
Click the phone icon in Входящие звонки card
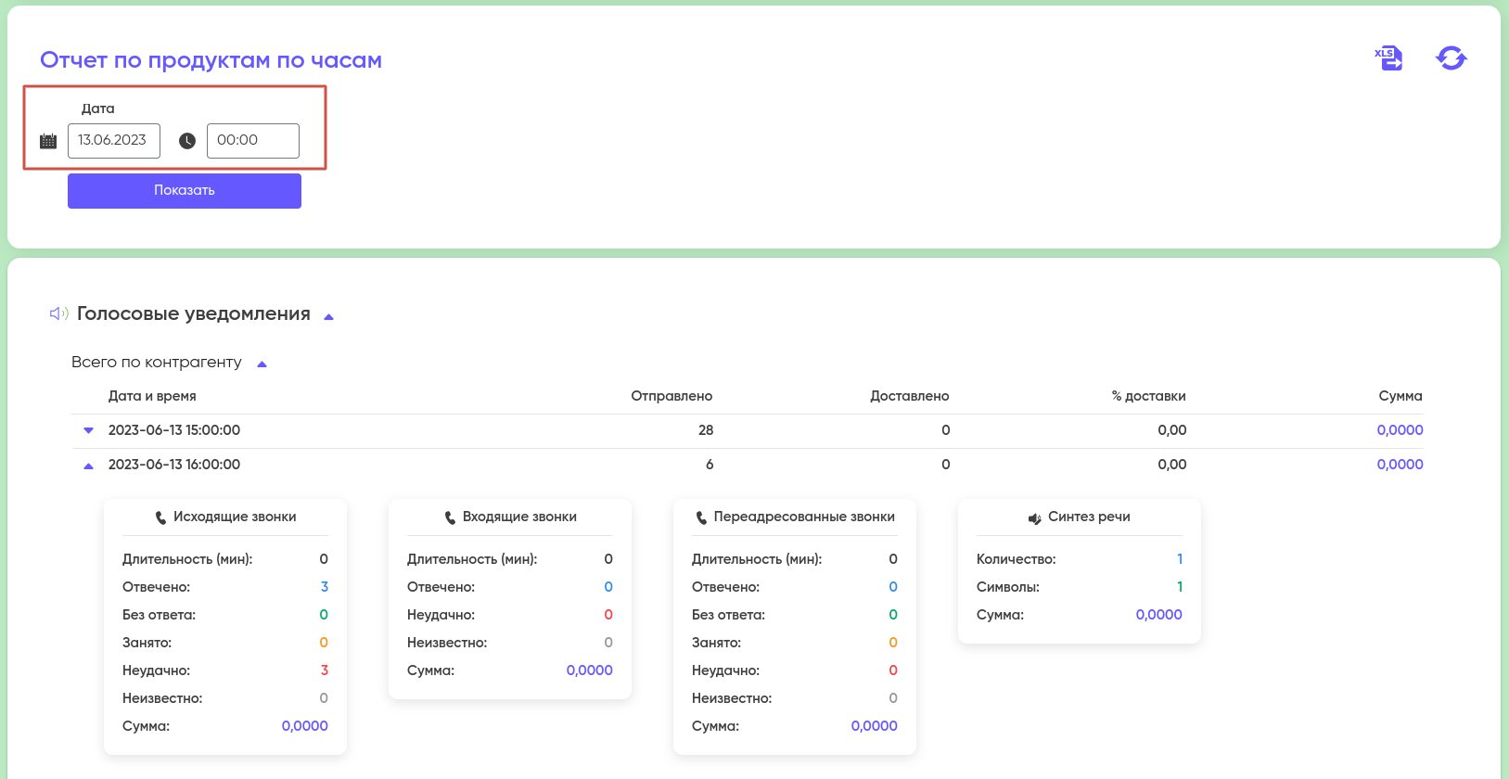[450, 517]
